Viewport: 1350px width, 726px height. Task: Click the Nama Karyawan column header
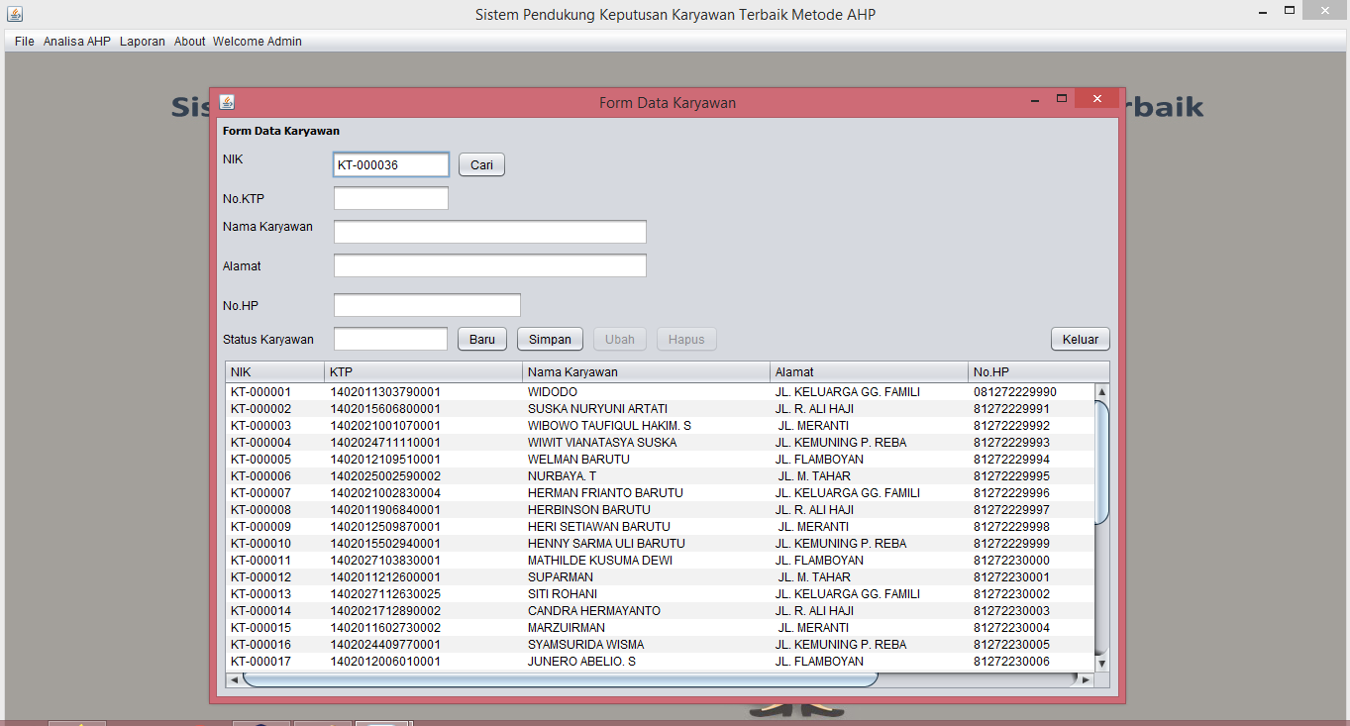tap(645, 371)
